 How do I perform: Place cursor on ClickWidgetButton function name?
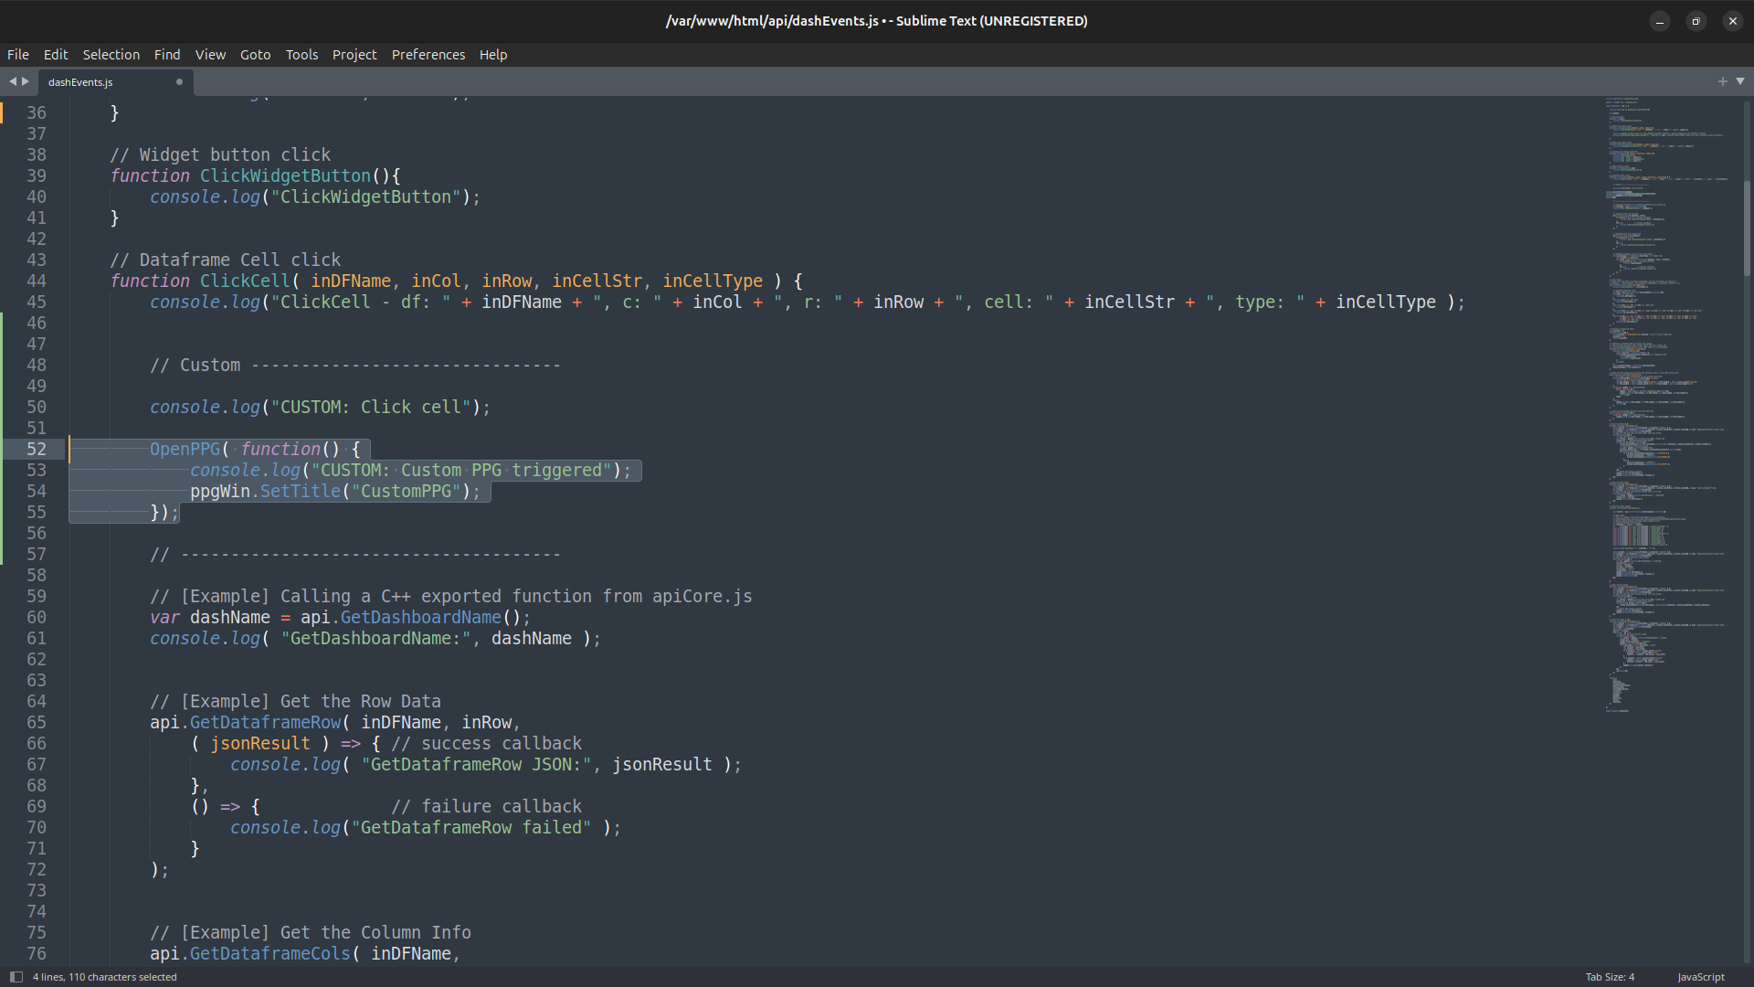click(285, 176)
